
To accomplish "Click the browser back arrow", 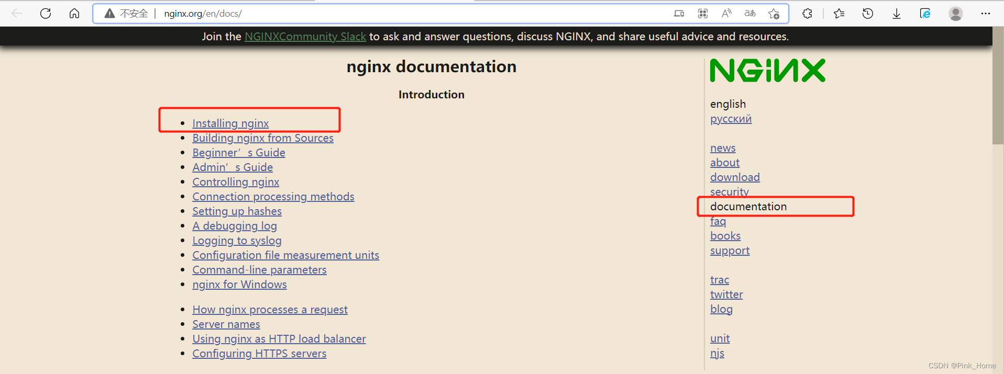I will [x=17, y=14].
